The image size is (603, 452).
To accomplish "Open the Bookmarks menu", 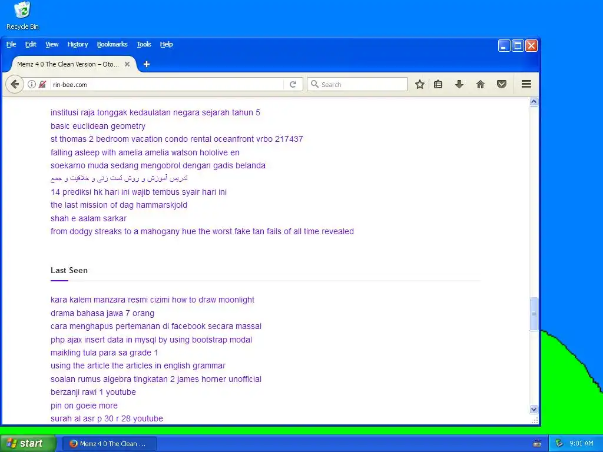I will [x=112, y=44].
